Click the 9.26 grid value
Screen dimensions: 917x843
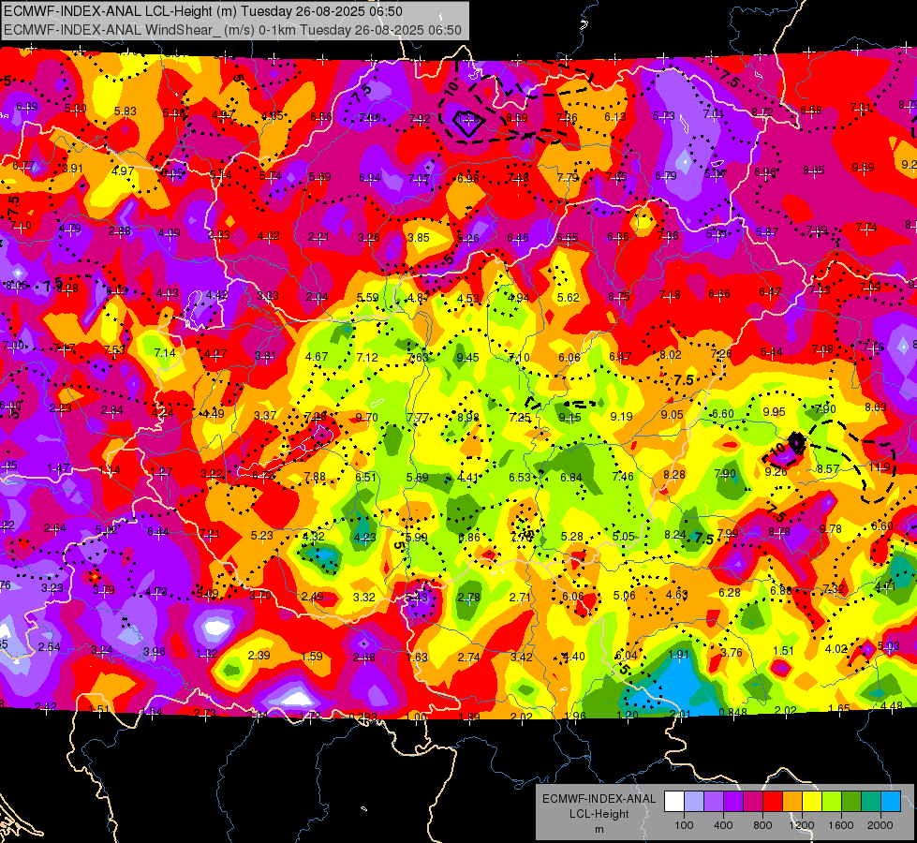(x=776, y=471)
